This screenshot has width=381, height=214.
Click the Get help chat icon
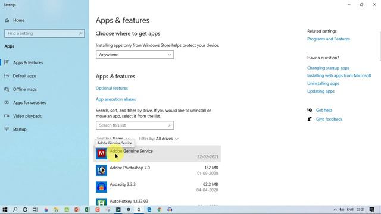310,110
